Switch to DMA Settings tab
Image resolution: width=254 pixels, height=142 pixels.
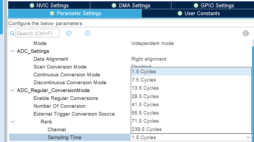(x=131, y=5)
